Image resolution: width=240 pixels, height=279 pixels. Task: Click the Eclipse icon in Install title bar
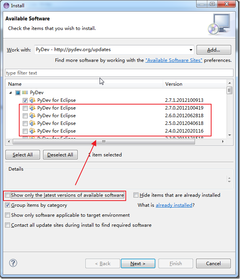pos(6,5)
